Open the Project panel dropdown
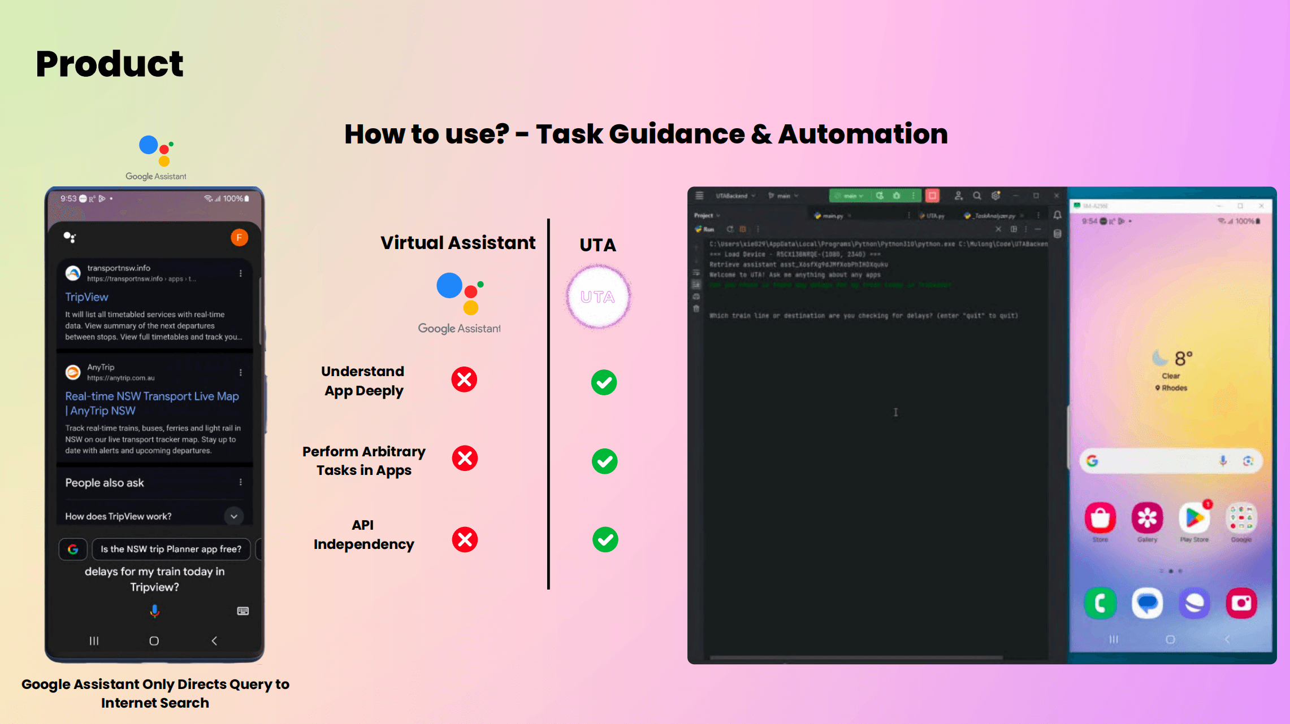 click(707, 216)
